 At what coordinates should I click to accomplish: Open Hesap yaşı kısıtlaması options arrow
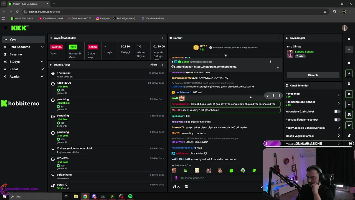pyautogui.click(x=339, y=136)
